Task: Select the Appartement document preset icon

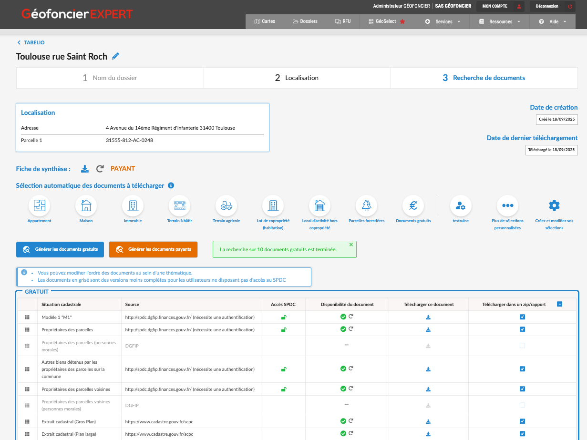Action: tap(39, 205)
